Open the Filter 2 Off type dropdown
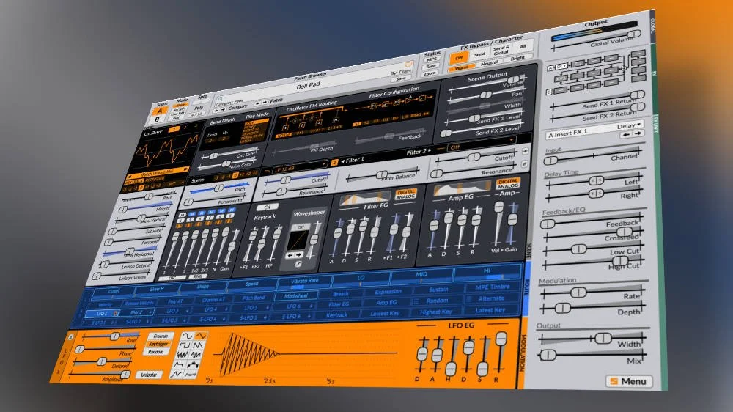 click(482, 144)
